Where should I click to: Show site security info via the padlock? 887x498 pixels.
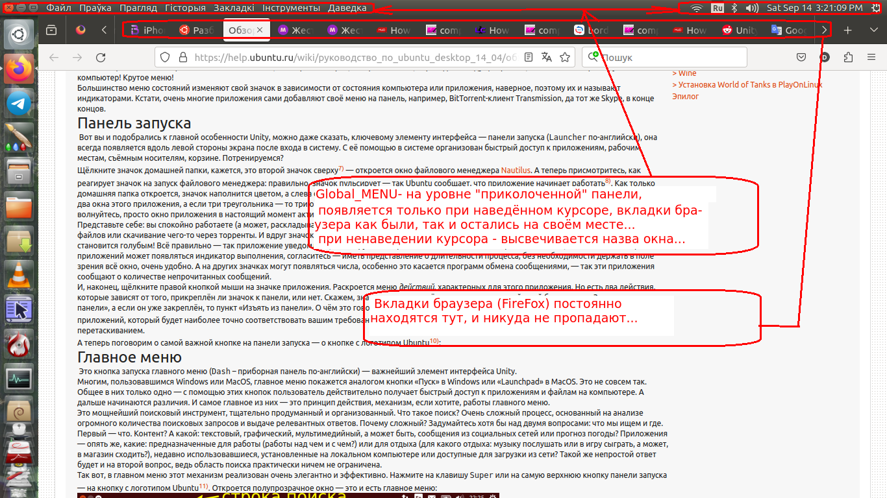pos(182,57)
